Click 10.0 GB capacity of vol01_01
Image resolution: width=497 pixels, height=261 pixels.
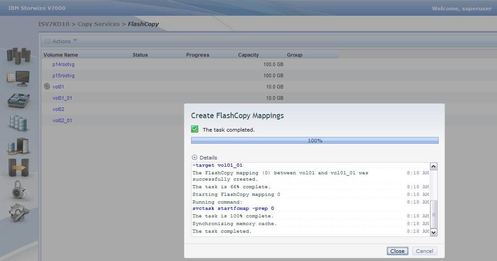pyautogui.click(x=275, y=98)
